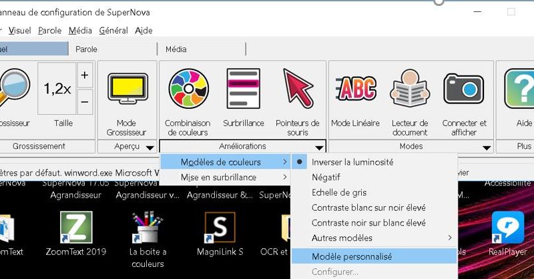Open ZoomText 2019 desktop shortcut
The width and height of the screenshot is (534, 279).
[x=76, y=234]
